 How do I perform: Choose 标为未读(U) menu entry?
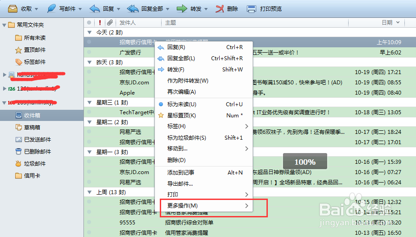tap(204, 104)
